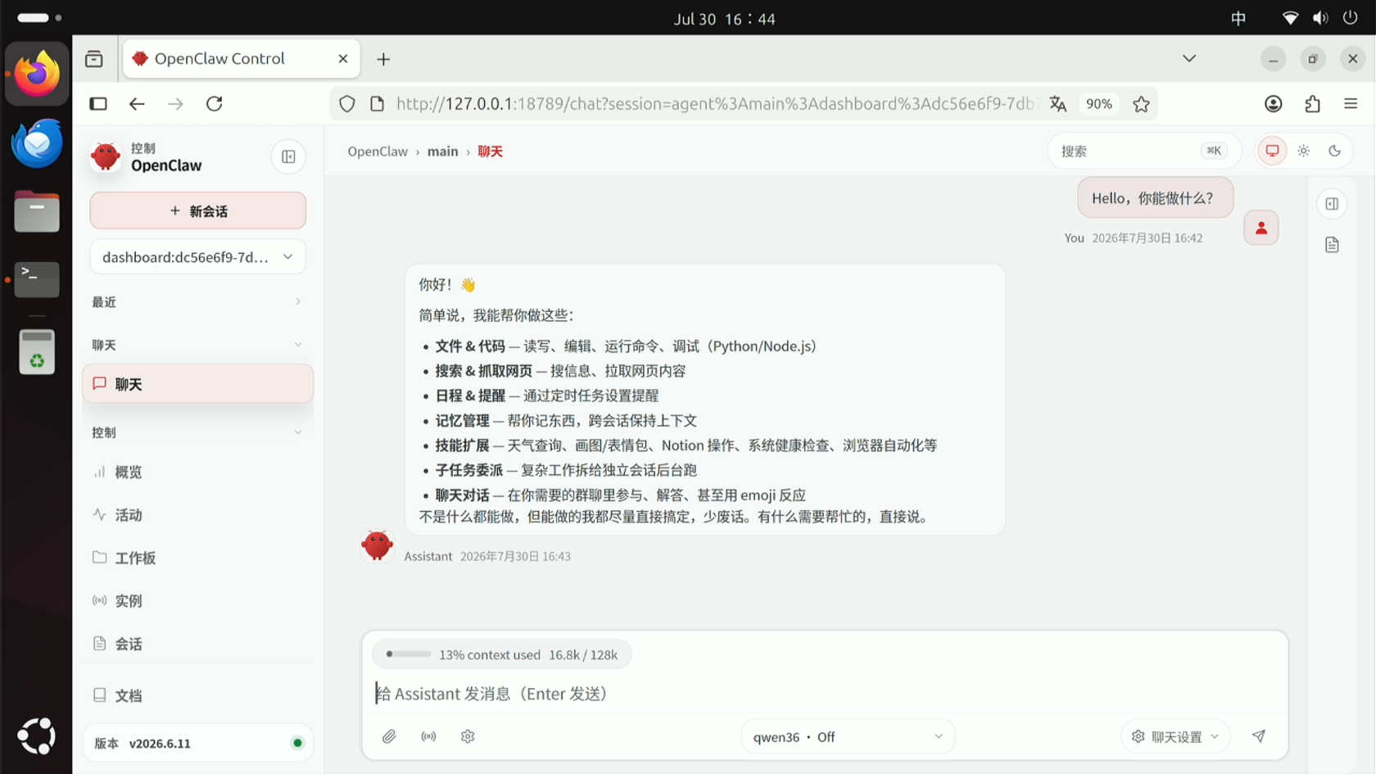Focus the message input field

825,694
